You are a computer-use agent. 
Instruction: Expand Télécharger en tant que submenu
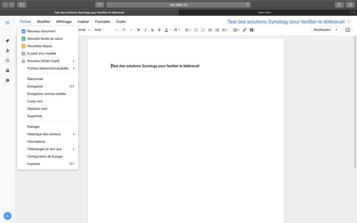[x=47, y=149]
